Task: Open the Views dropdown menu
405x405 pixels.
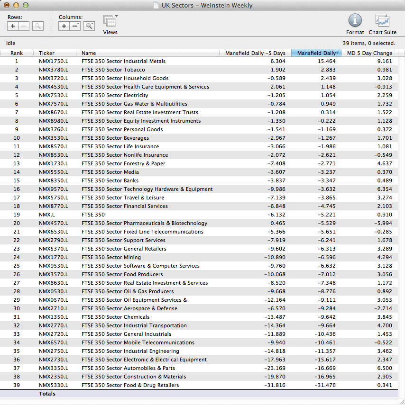Action: point(110,22)
